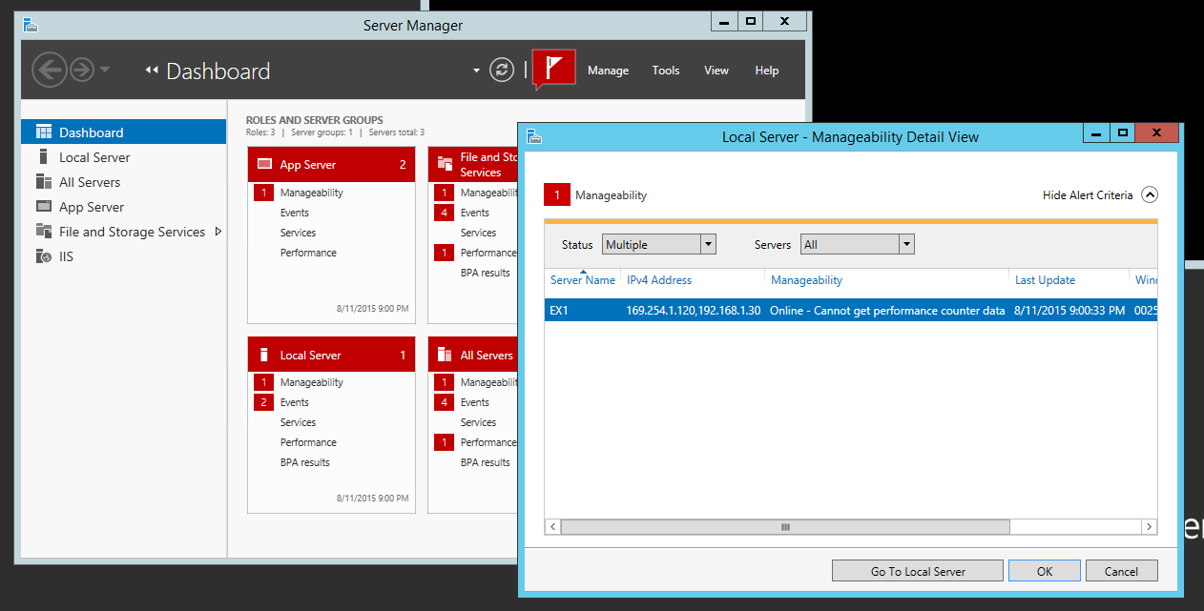The height and width of the screenshot is (611, 1204).
Task: Collapse the Hide Alert Criteria section
Action: pos(1150,194)
